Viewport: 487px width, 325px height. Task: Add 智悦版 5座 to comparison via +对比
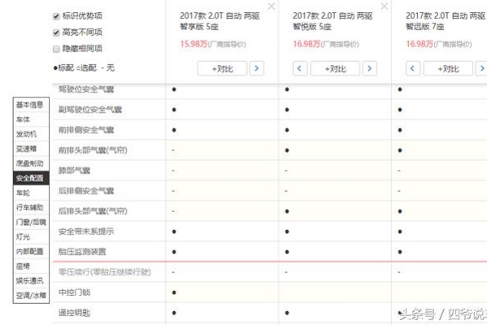coord(335,68)
